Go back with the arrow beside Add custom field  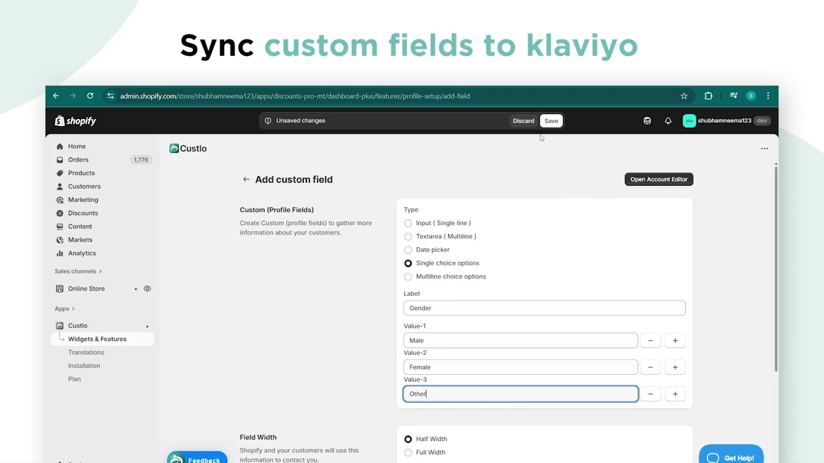tap(246, 179)
